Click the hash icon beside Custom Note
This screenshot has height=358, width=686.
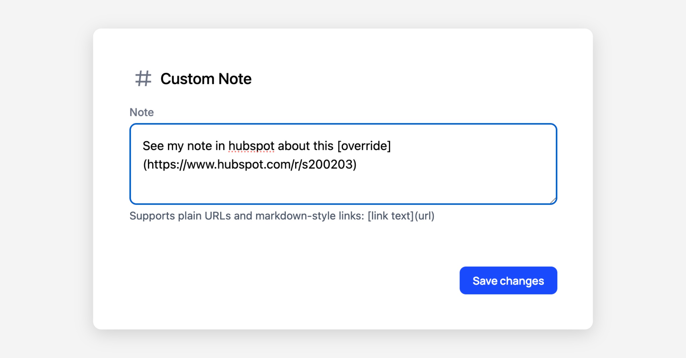(x=143, y=79)
